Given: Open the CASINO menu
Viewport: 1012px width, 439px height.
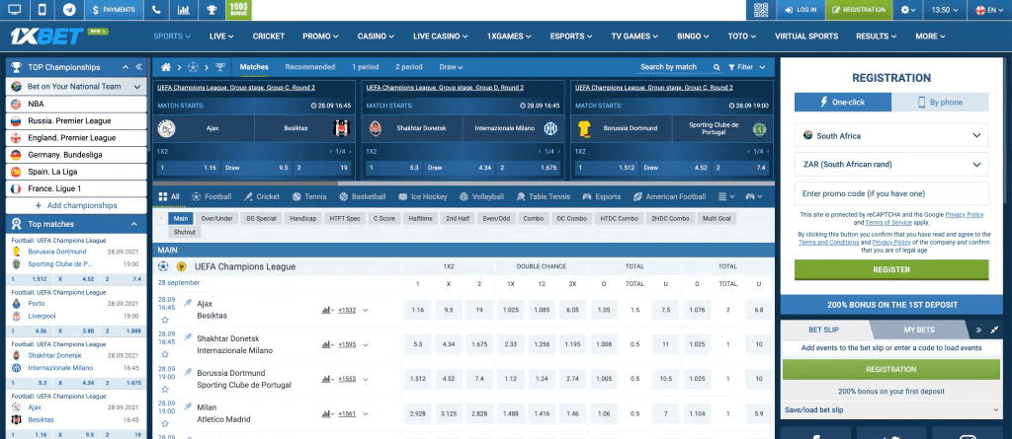Looking at the screenshot, I should (x=377, y=37).
